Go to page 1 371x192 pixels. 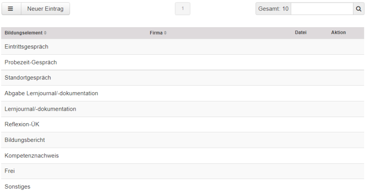click(x=183, y=9)
